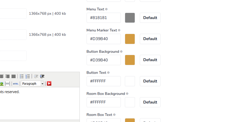Click the Menu Text hex field #818181
Image resolution: width=235 pixels, height=122 pixels.
point(104,18)
